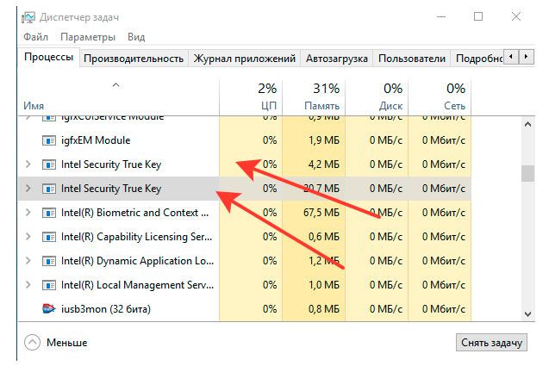Click the 4,2 МБ memory value
549x366 pixels.
click(x=324, y=164)
